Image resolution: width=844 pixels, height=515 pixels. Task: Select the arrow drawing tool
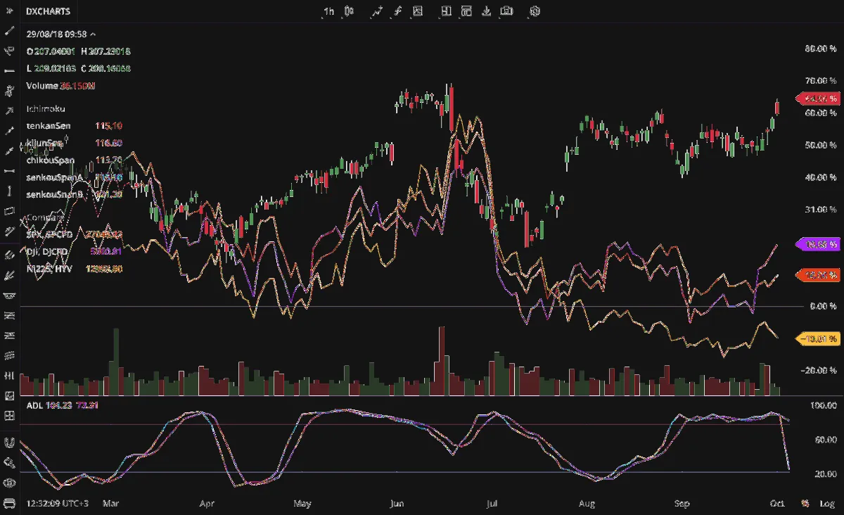tap(9, 111)
